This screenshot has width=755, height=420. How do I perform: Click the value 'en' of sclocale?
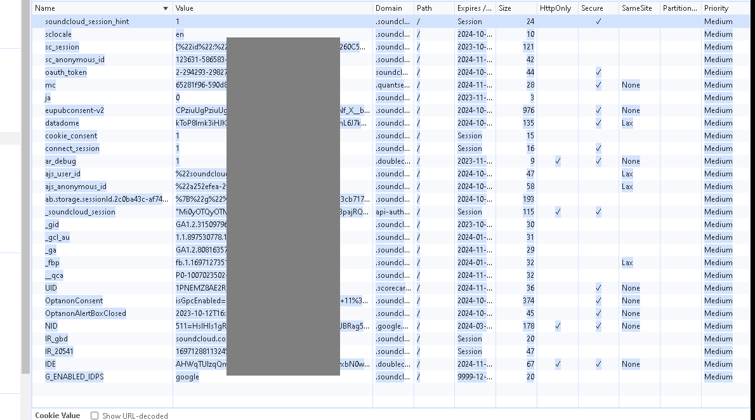(180, 34)
